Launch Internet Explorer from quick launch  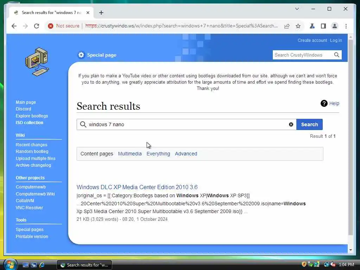(x=42, y=265)
